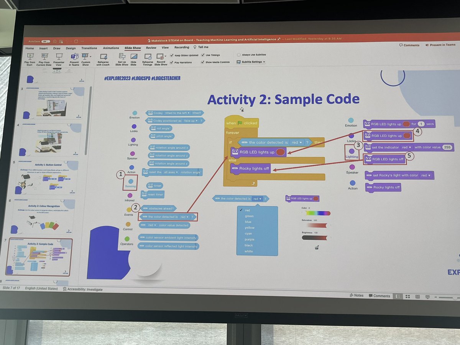Viewport: 460px width, 345px height.
Task: Click the Tell me lightbulb
Action: tap(195, 47)
